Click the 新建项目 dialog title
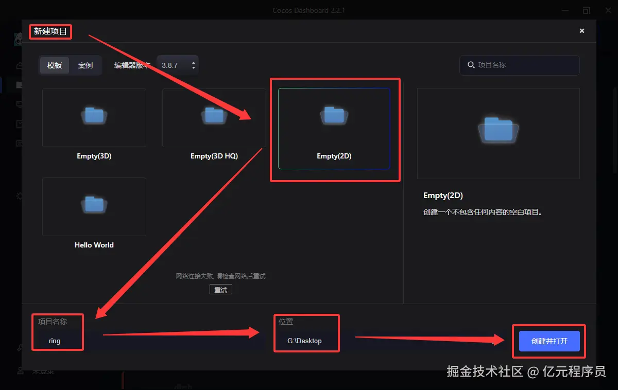The width and height of the screenshot is (618, 390). [50, 31]
